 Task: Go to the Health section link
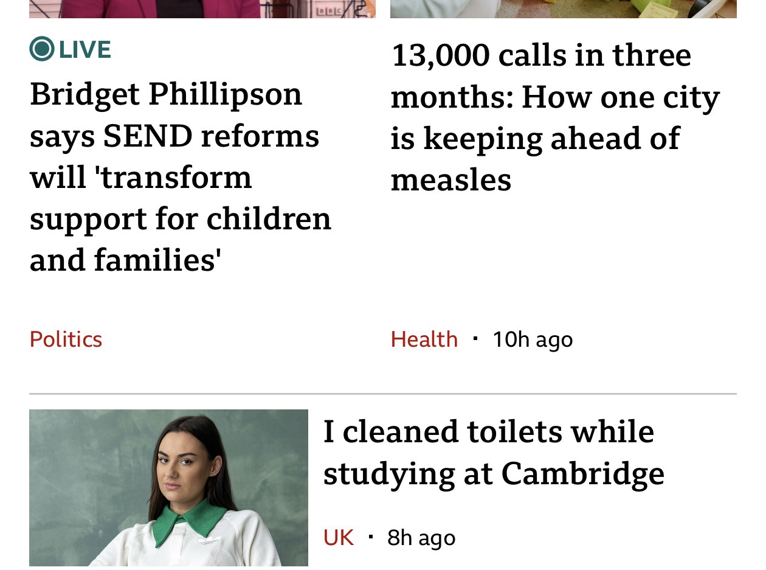click(424, 339)
